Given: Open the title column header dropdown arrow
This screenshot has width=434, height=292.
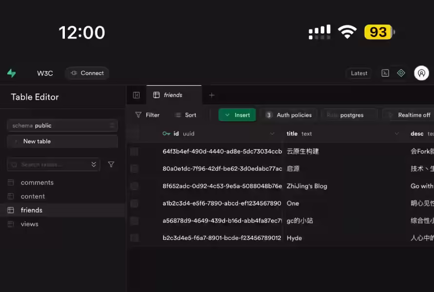Looking at the screenshot, I should tap(396, 134).
